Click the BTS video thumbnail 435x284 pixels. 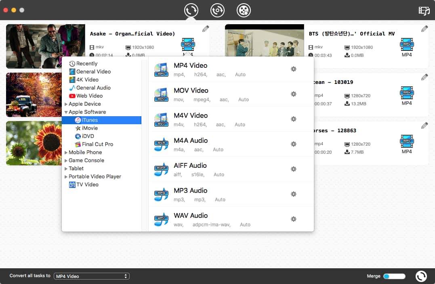[265, 40]
